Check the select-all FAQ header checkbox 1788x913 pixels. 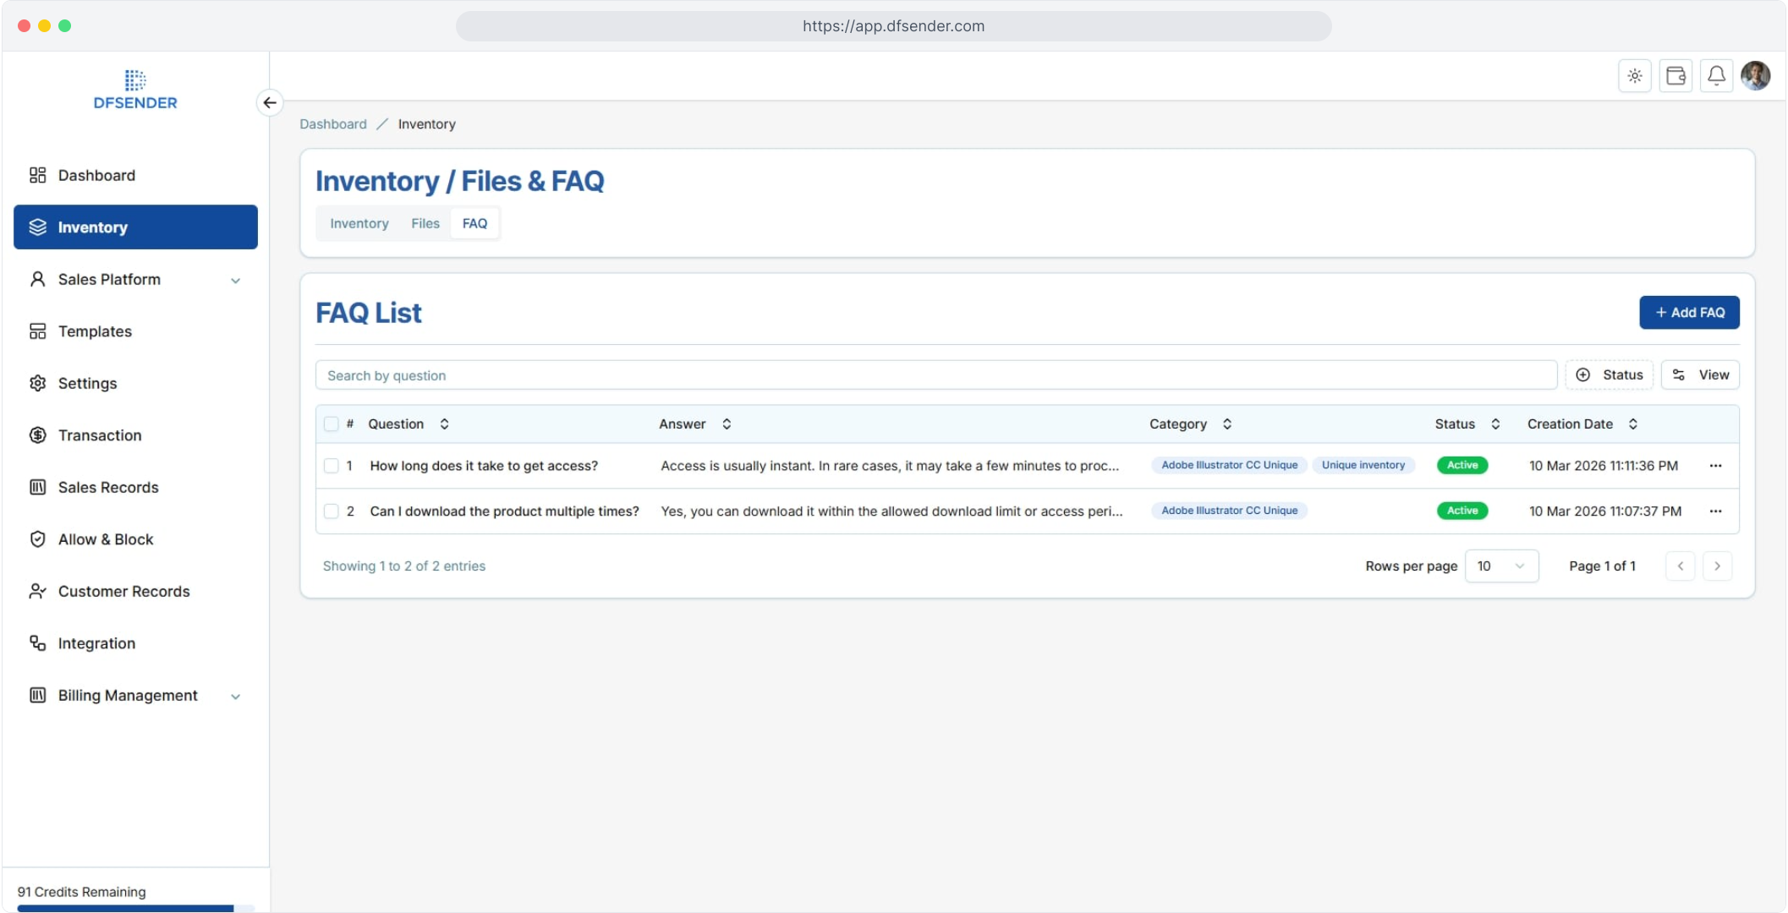(331, 424)
